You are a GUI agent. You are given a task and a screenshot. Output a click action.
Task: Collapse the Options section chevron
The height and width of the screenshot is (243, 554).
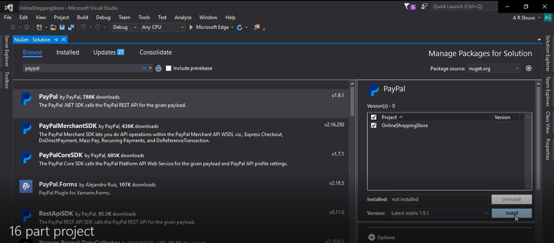(x=371, y=238)
